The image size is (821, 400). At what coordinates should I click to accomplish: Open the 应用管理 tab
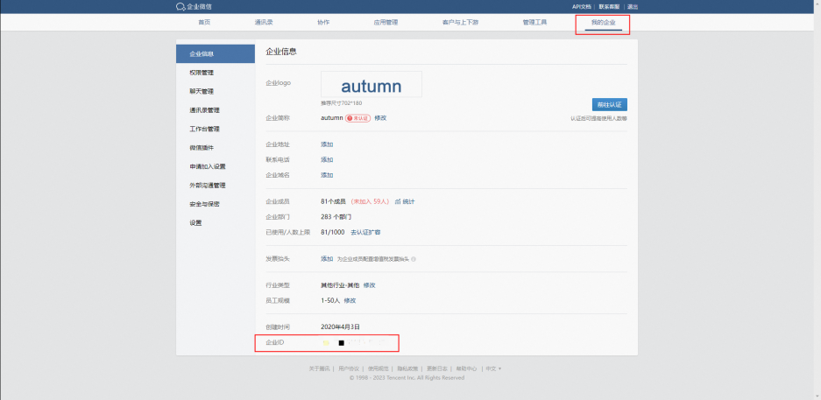[386, 22]
